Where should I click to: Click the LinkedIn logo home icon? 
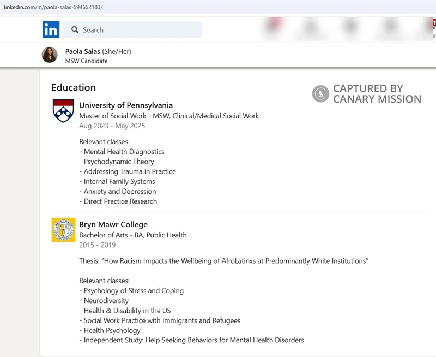pos(51,29)
